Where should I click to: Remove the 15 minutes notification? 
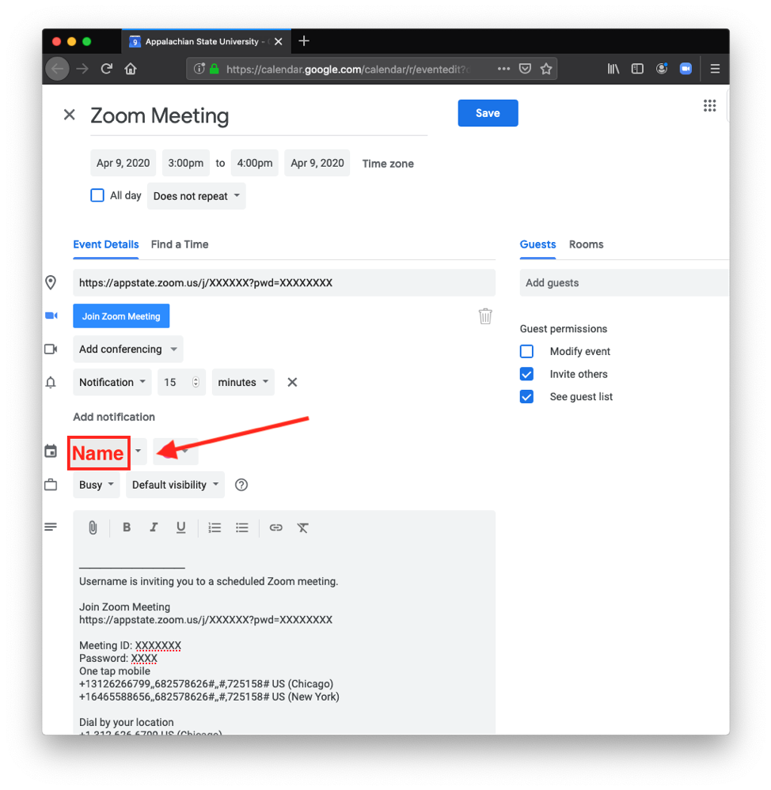click(x=292, y=383)
